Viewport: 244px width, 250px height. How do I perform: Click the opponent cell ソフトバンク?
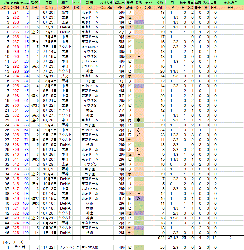point(69,247)
